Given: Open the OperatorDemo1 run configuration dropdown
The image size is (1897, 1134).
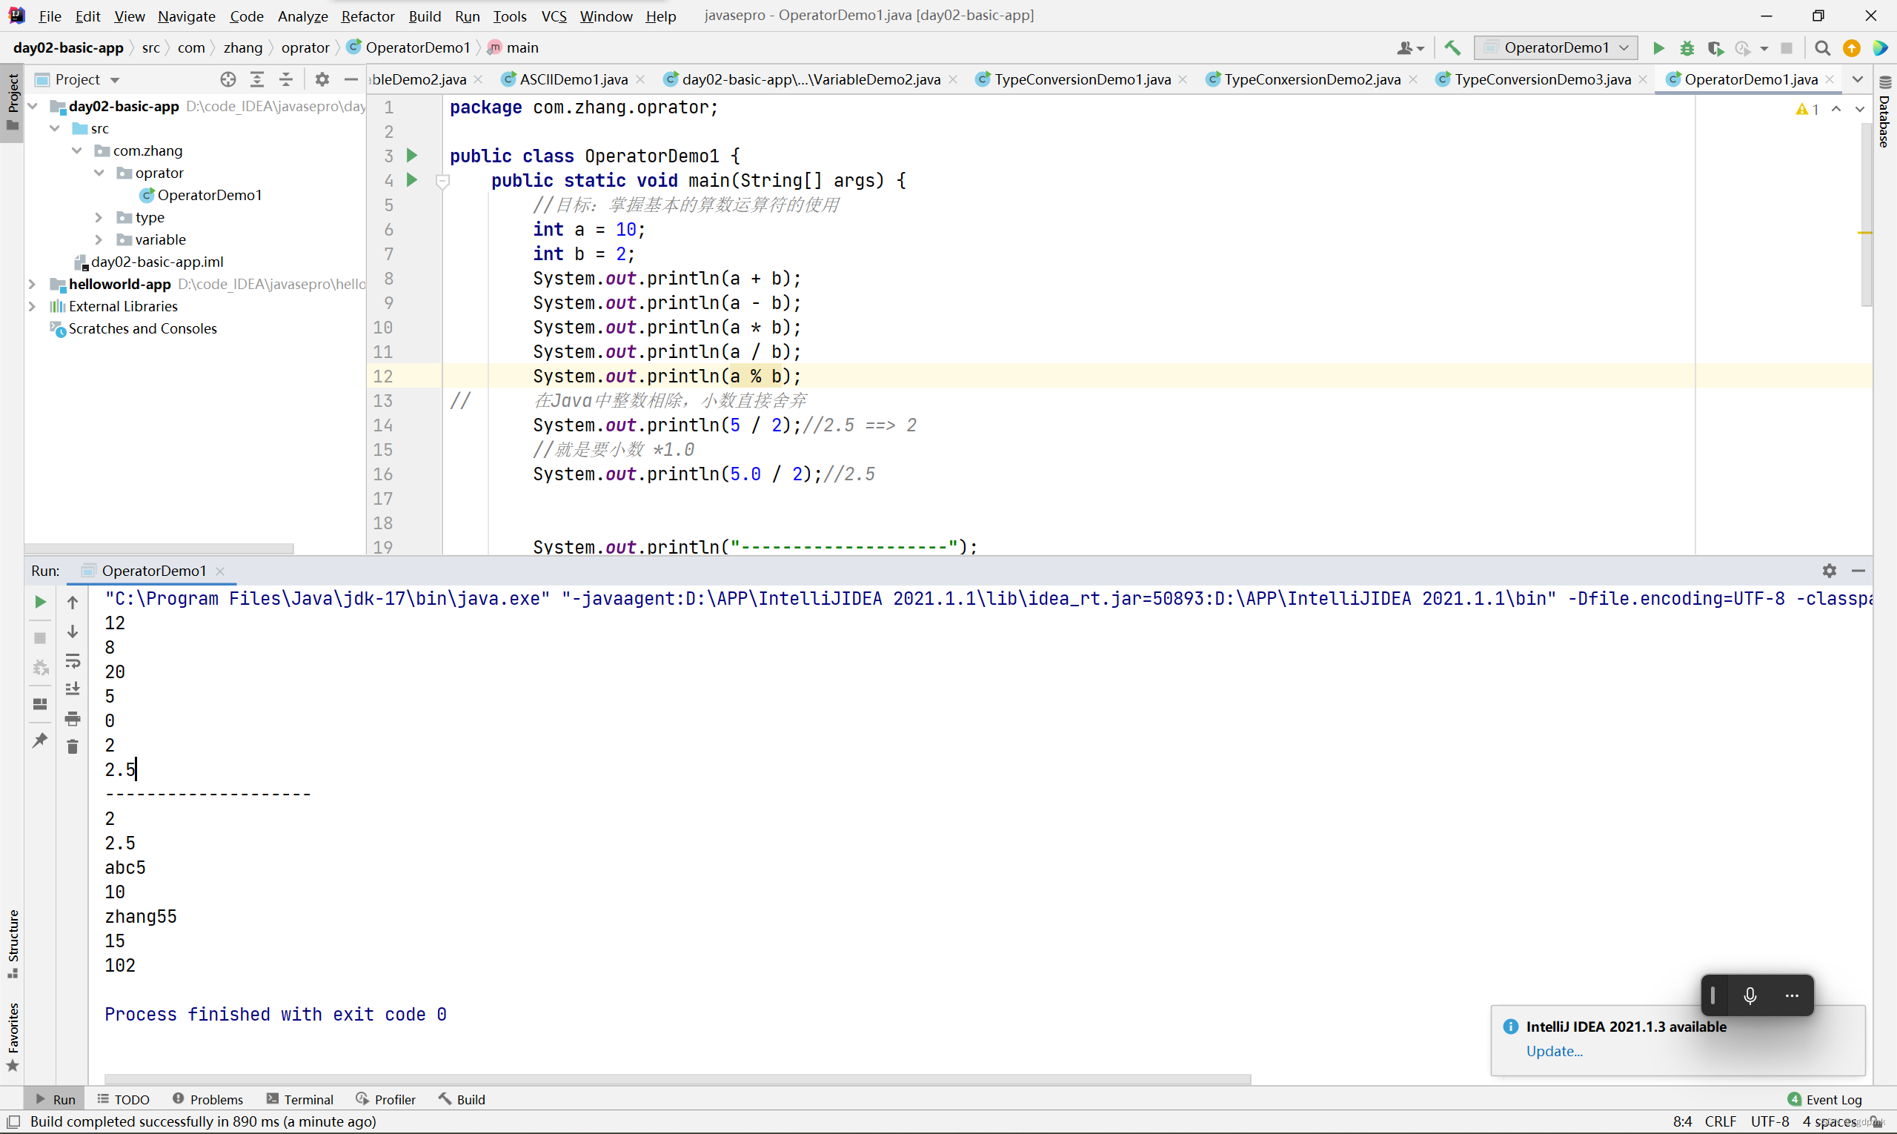Looking at the screenshot, I should click(x=1555, y=48).
